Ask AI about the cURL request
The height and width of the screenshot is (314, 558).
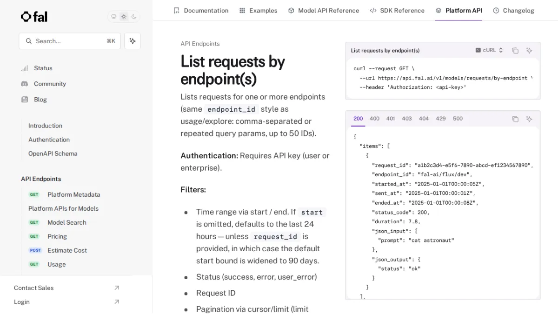coord(529,51)
